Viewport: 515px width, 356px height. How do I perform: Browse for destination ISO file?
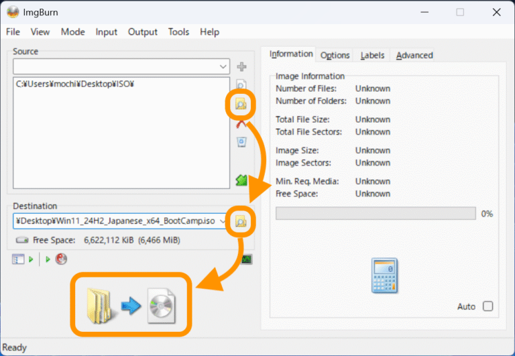241,221
